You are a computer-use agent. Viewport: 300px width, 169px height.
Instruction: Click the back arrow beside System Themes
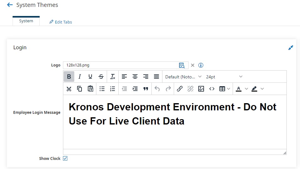(10, 5)
